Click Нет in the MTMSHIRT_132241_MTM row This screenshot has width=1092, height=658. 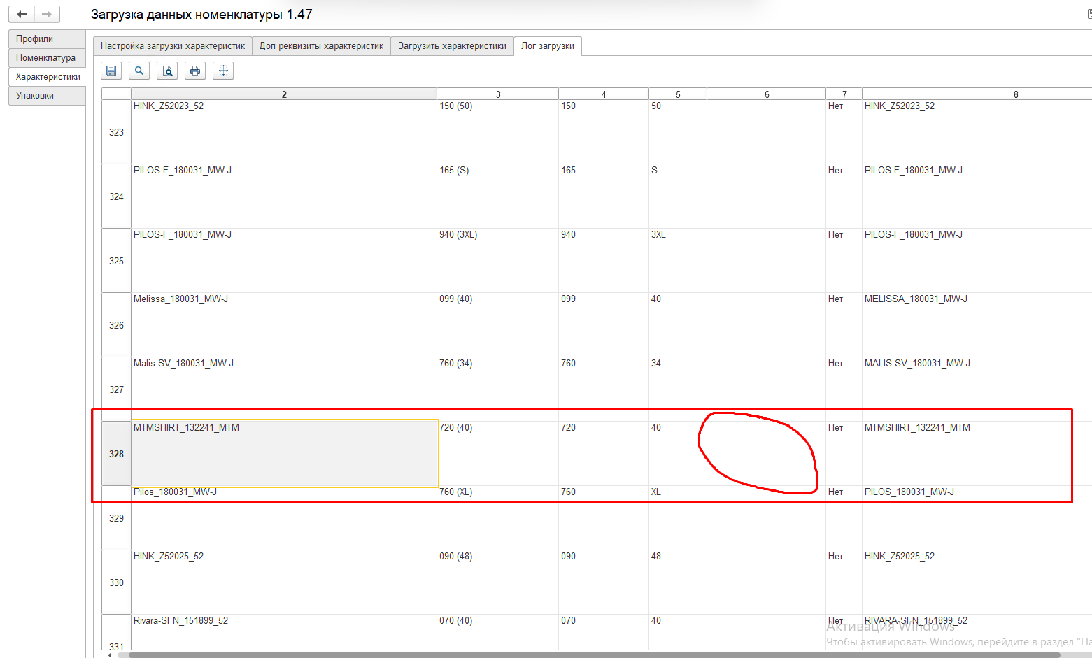pos(844,454)
